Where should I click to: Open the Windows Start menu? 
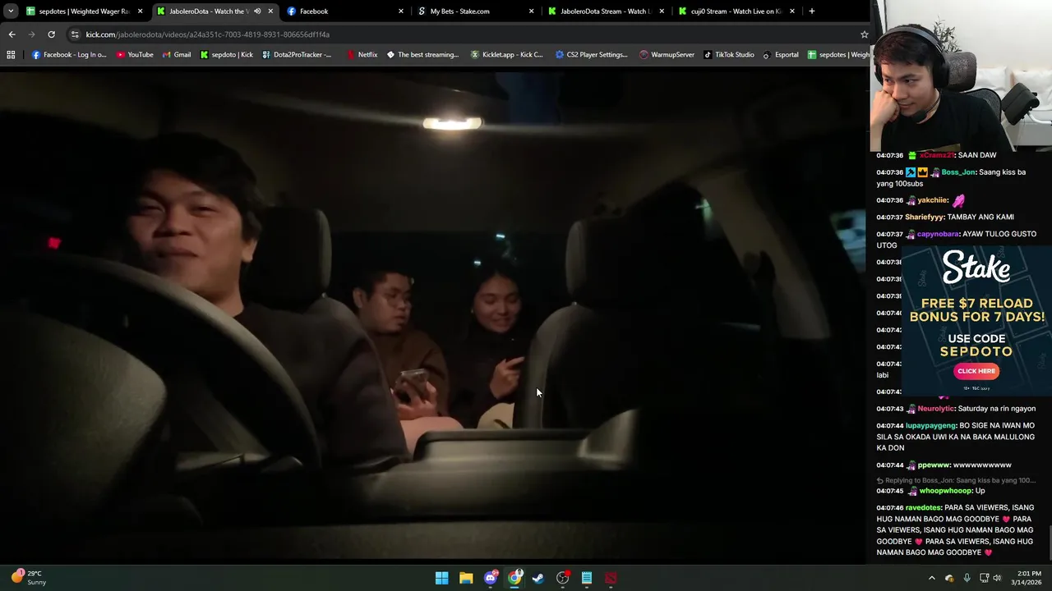coord(441,578)
